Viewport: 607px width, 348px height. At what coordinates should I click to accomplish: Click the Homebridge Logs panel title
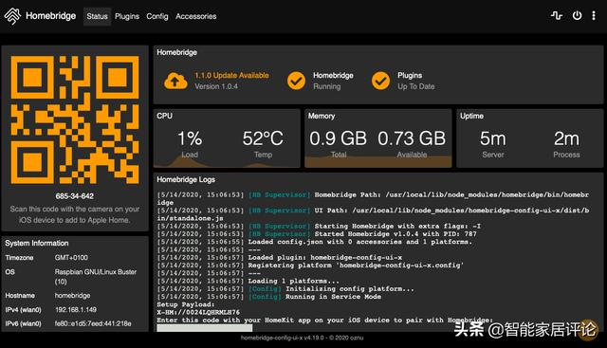186,179
